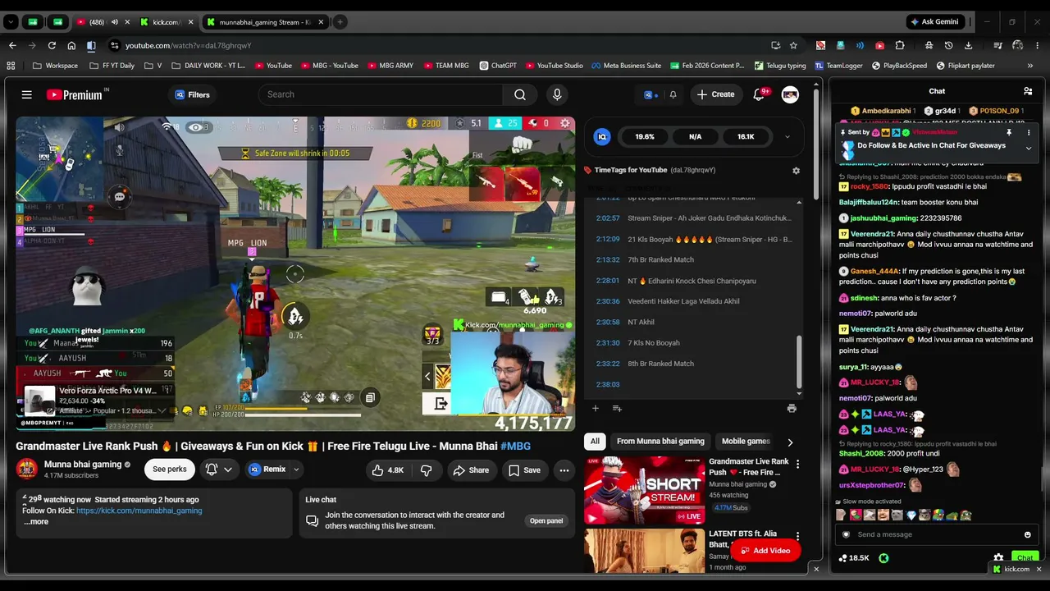
Task: Open the ChatGPT bookmark
Action: 498,66
